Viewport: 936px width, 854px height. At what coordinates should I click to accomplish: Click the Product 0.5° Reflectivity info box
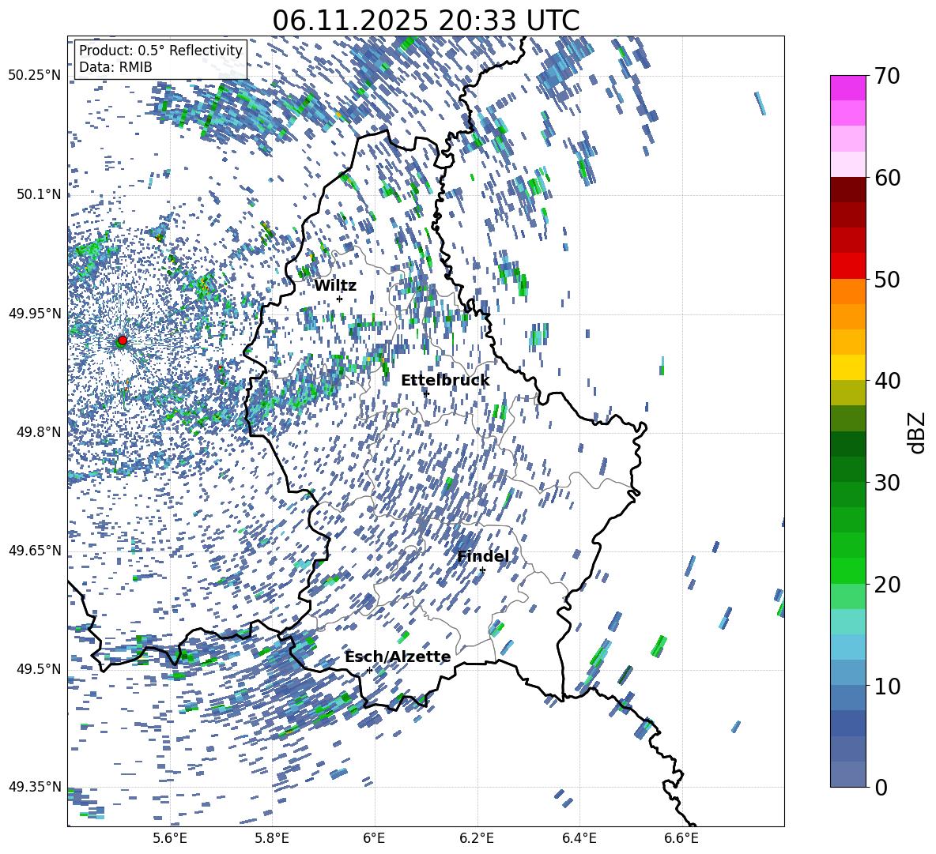[160, 58]
